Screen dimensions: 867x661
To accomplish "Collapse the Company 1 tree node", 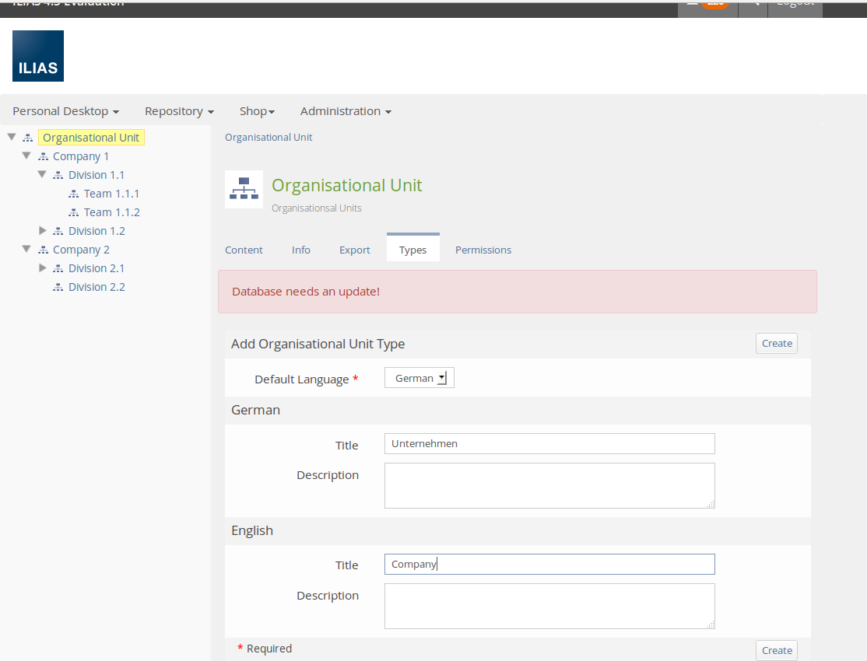I will point(26,156).
